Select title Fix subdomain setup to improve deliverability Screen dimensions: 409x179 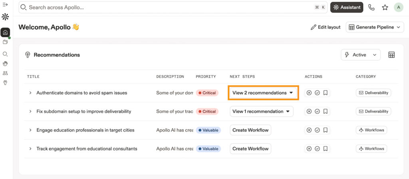84,111
